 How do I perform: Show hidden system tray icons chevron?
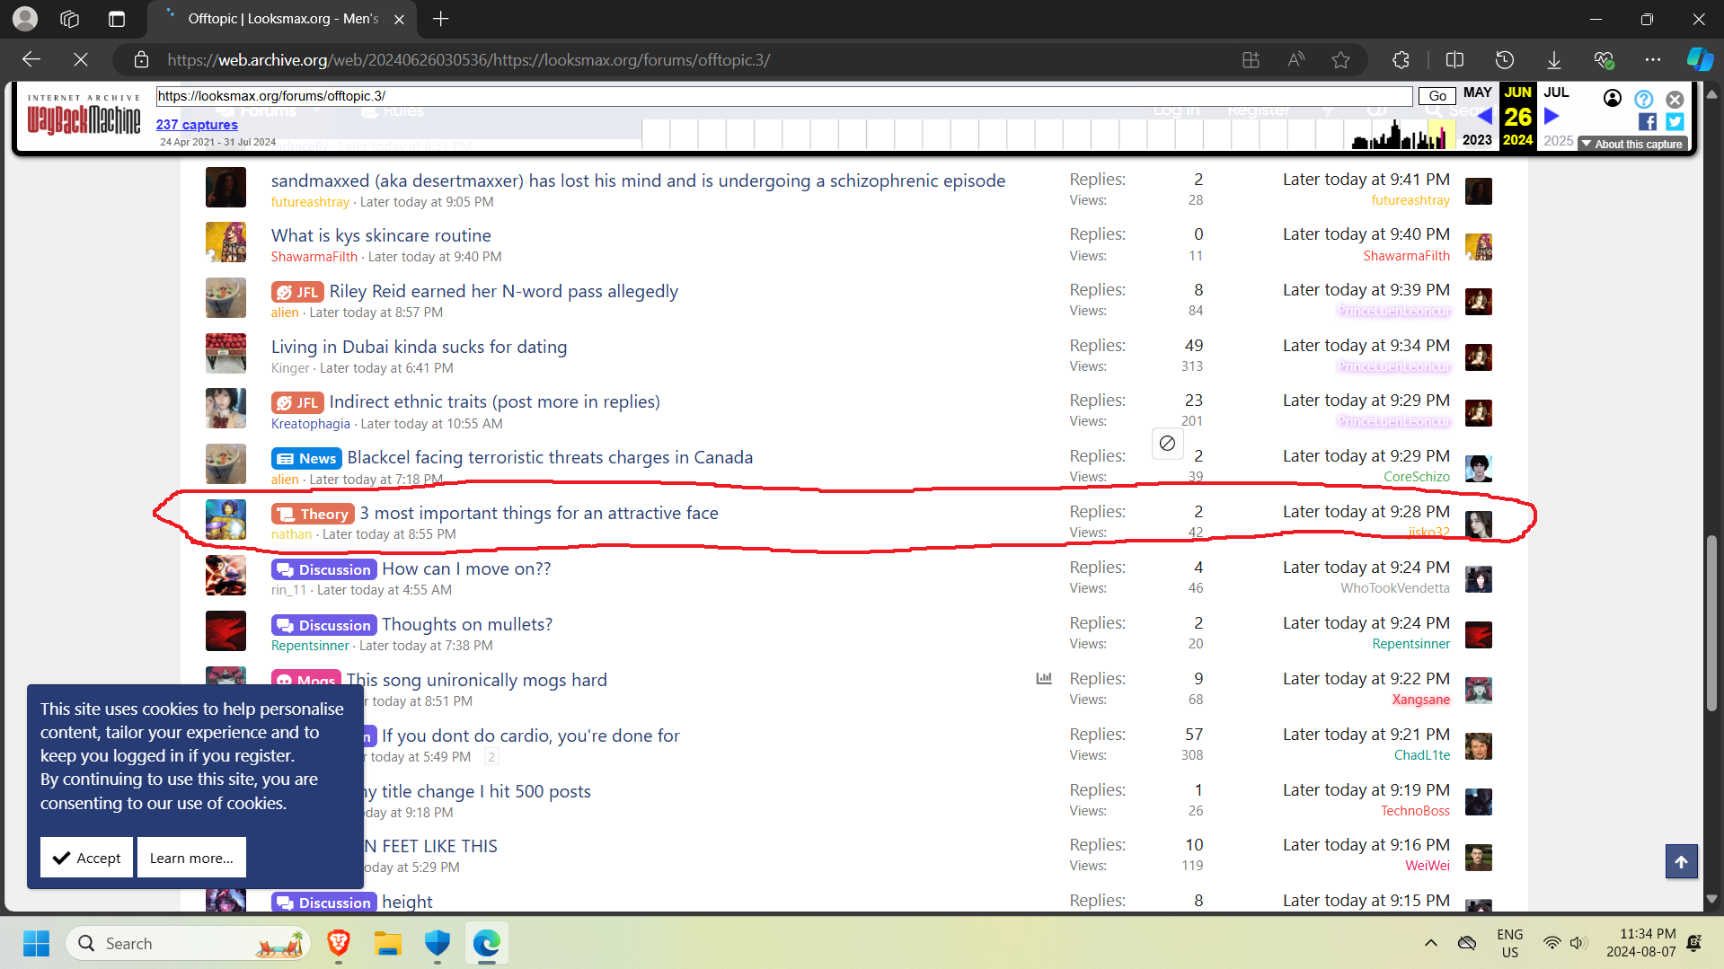tap(1430, 943)
